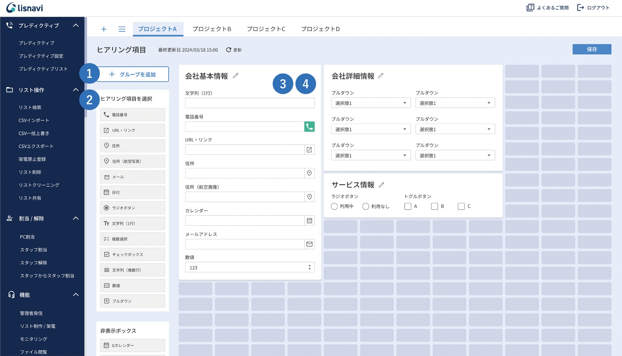Open CSVインポート in sidebar
Viewport: 622px width, 356px height.
[34, 120]
